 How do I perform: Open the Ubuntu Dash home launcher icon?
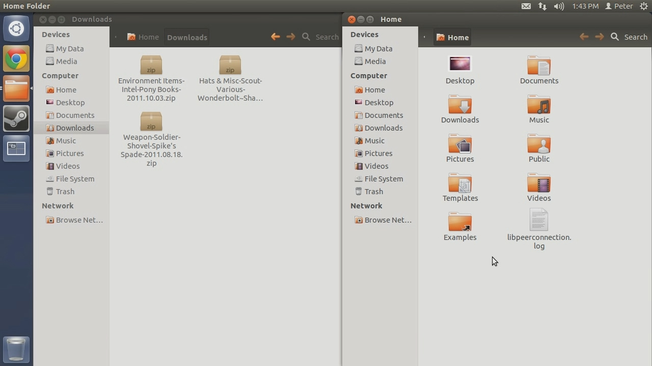pos(16,28)
